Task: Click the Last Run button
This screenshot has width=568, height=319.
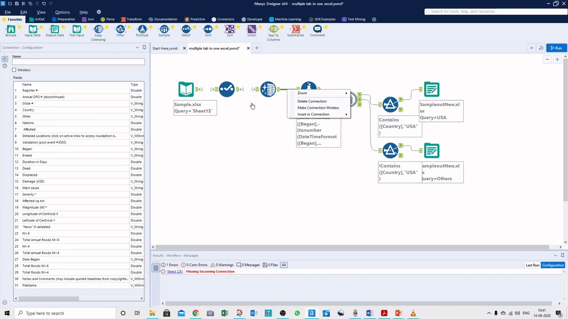Action: coord(532,265)
